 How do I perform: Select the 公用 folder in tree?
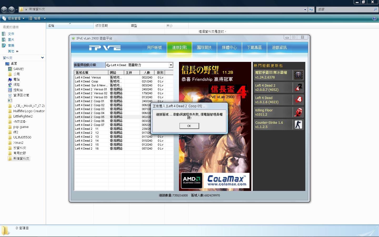(17, 74)
